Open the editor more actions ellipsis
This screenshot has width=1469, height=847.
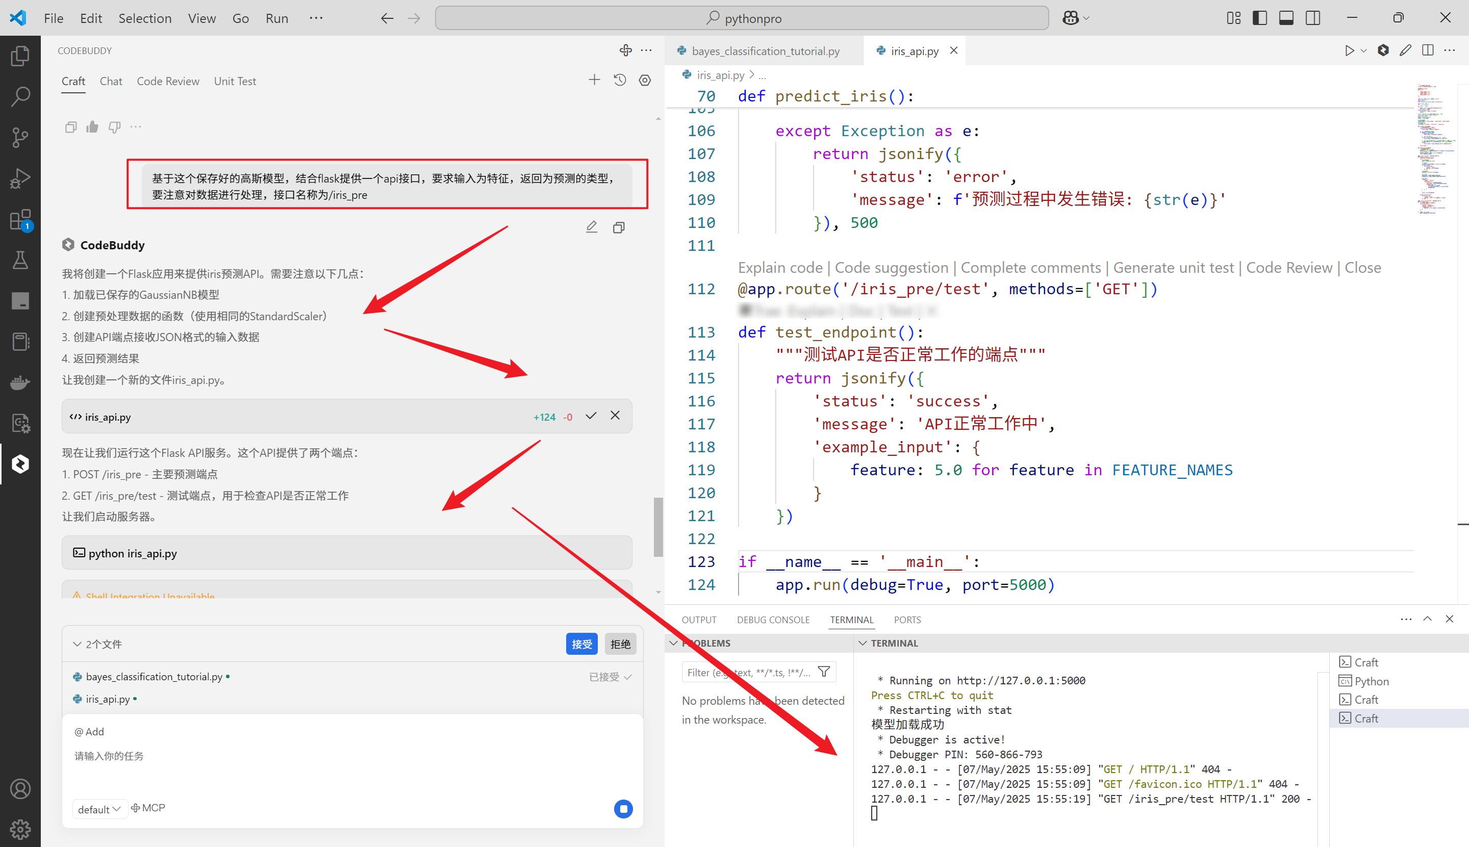1450,50
